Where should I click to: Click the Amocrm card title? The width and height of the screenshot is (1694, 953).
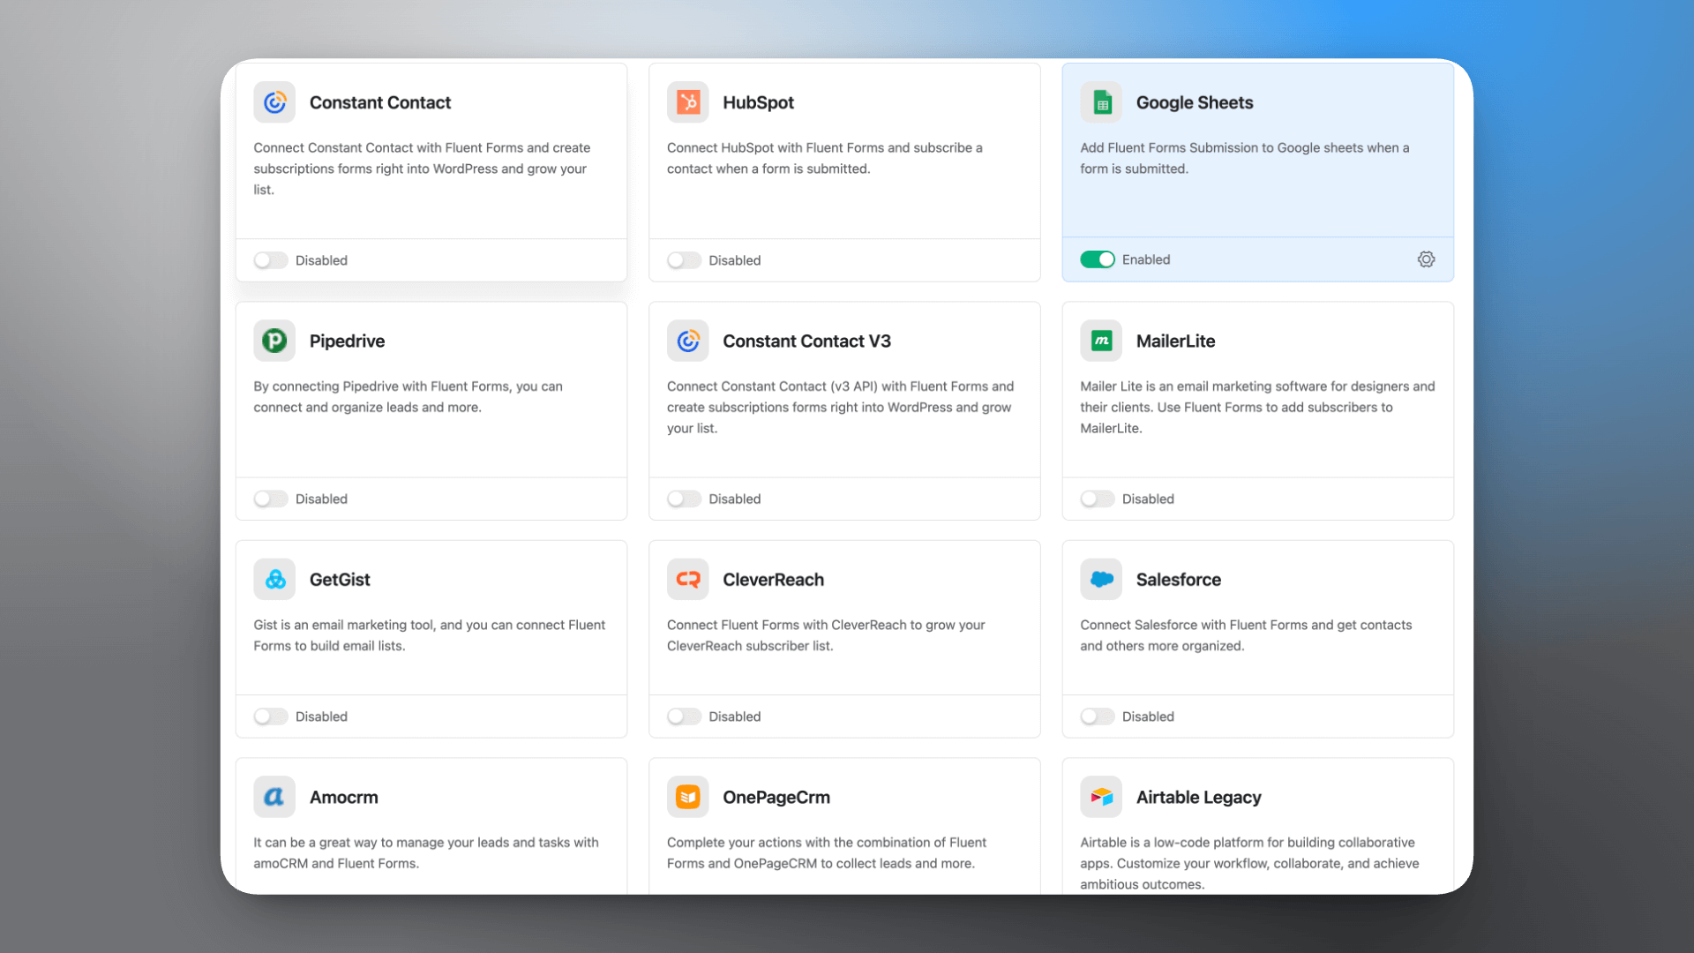point(343,797)
